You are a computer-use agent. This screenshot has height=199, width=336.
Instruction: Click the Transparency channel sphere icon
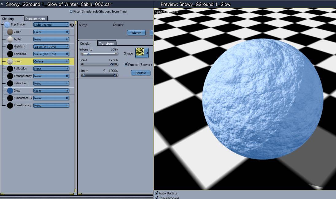[10, 76]
